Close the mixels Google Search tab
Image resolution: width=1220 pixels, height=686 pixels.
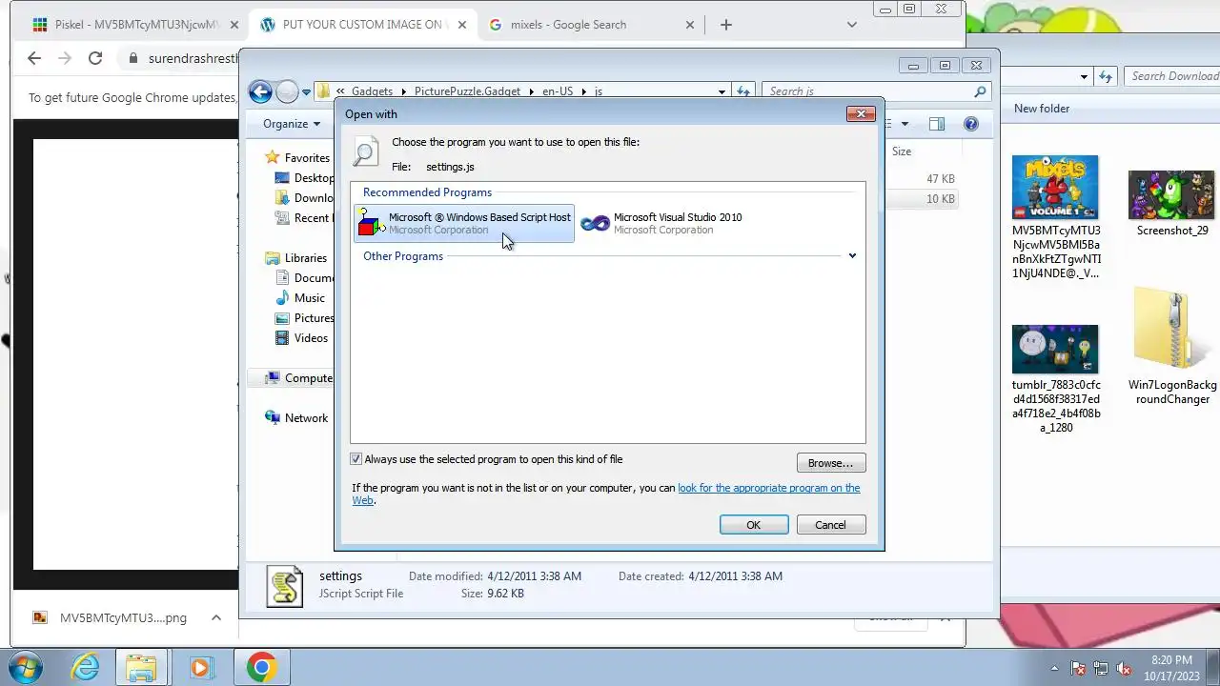tap(690, 25)
